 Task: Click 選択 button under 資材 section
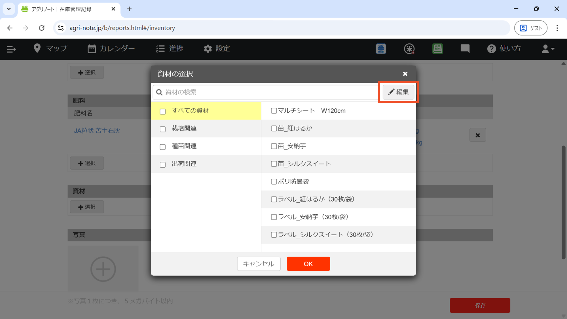(87, 207)
